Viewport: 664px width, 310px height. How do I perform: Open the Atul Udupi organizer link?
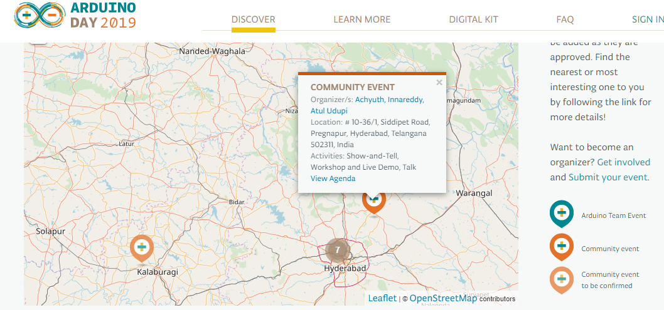click(329, 111)
